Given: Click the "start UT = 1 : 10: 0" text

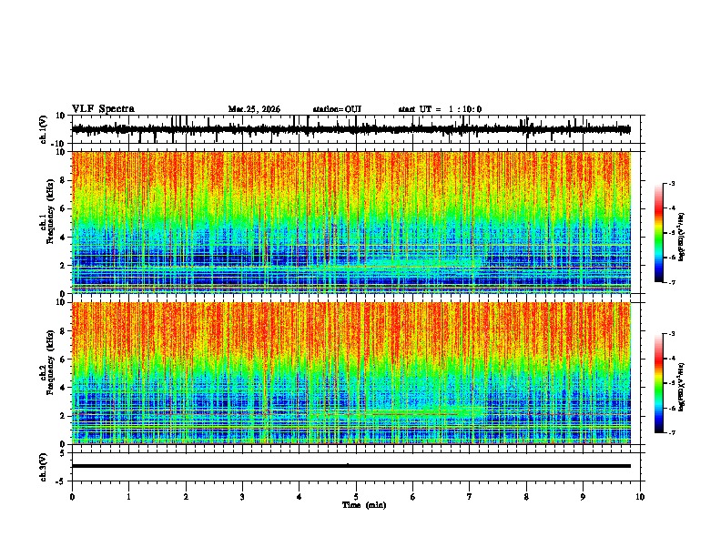Looking at the screenshot, I should pos(440,109).
